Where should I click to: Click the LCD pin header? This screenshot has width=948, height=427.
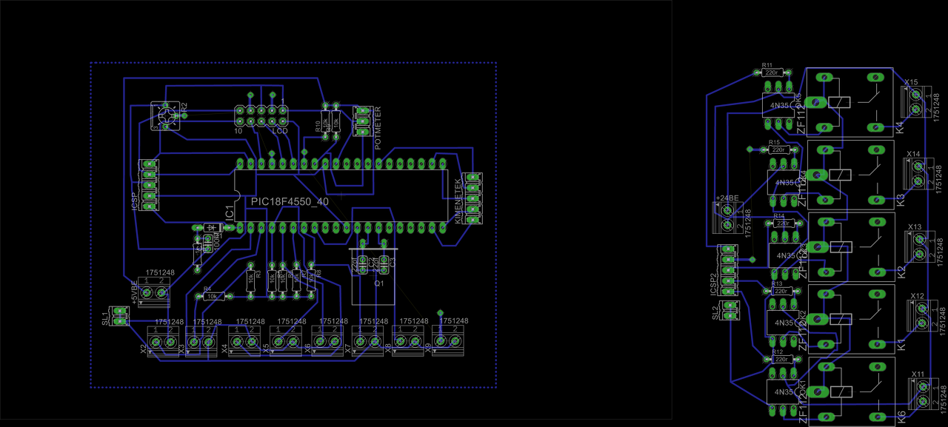[261, 115]
